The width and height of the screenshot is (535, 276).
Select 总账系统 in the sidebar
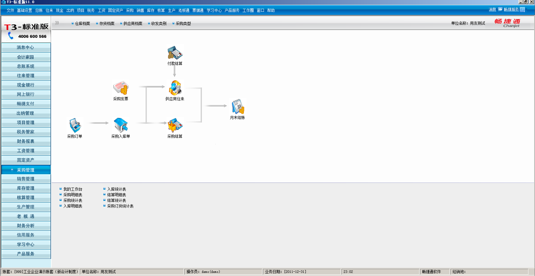click(26, 66)
